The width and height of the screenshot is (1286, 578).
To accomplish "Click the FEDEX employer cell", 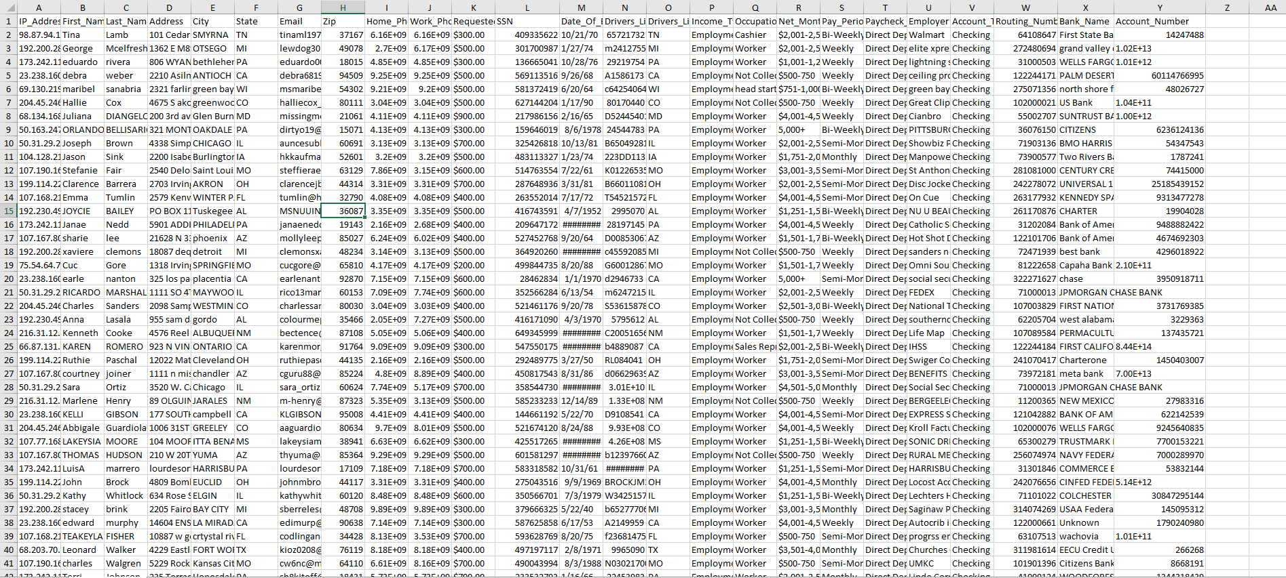I will (x=928, y=292).
